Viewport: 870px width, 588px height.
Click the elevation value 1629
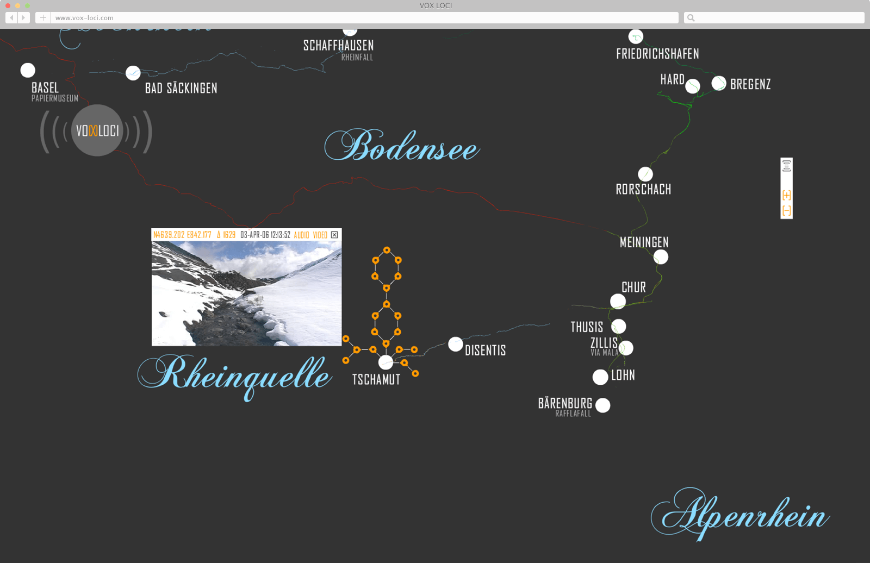tap(229, 235)
